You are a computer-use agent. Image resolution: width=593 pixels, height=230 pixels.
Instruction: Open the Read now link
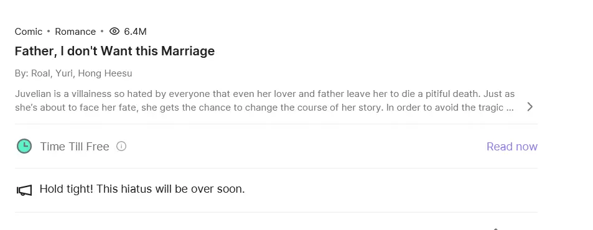[x=511, y=146]
